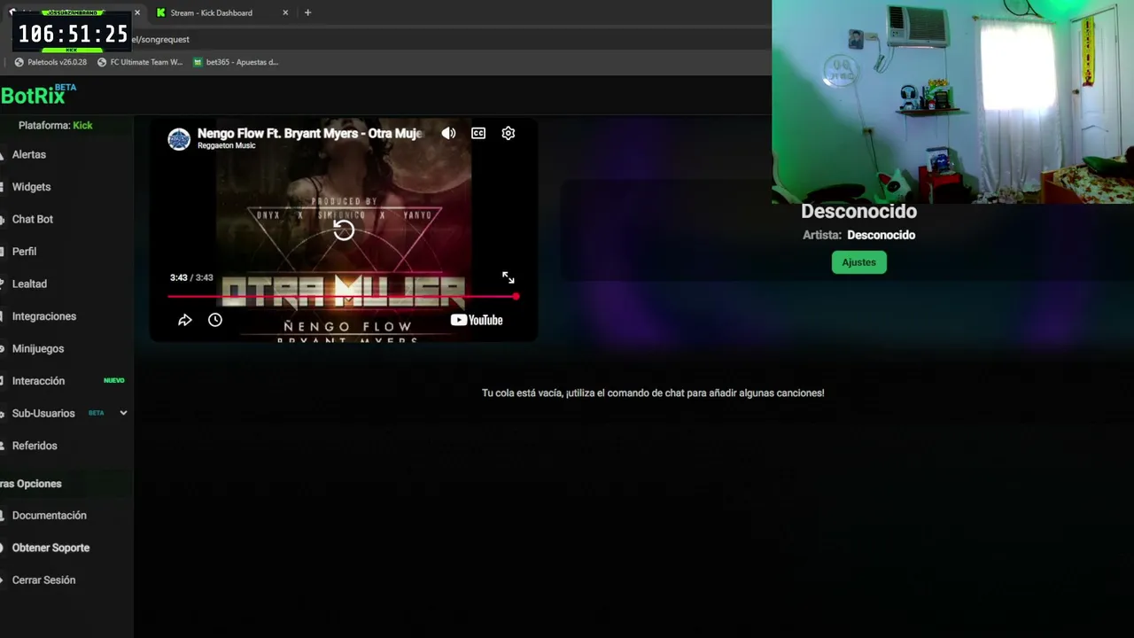Open the Paletools v26.0.28 bookmark

pyautogui.click(x=50, y=62)
